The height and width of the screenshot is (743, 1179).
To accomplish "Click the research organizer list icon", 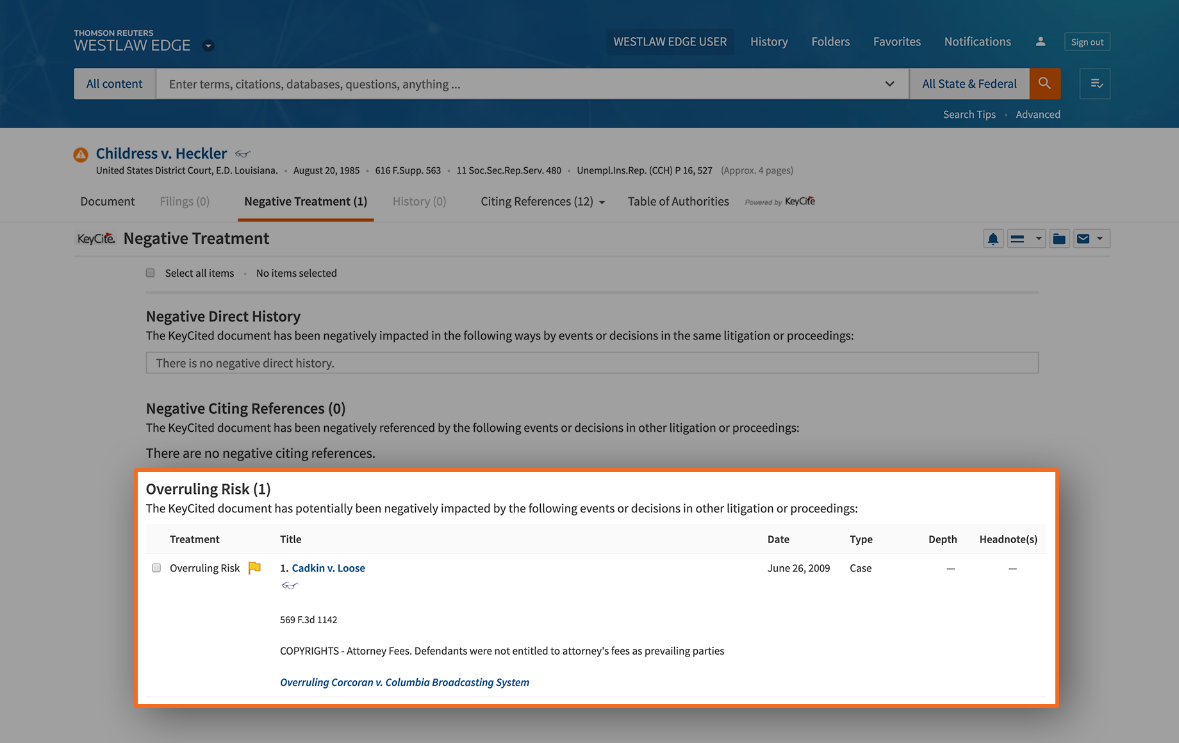I will [x=1095, y=84].
